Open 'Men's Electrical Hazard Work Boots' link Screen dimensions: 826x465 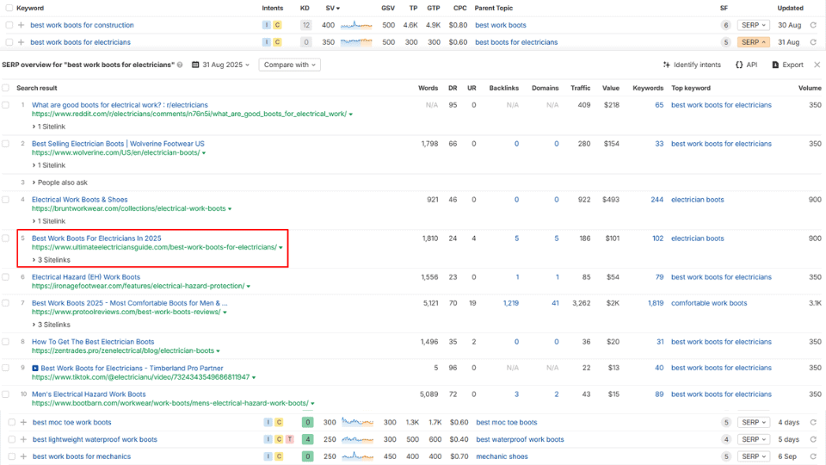pos(89,394)
